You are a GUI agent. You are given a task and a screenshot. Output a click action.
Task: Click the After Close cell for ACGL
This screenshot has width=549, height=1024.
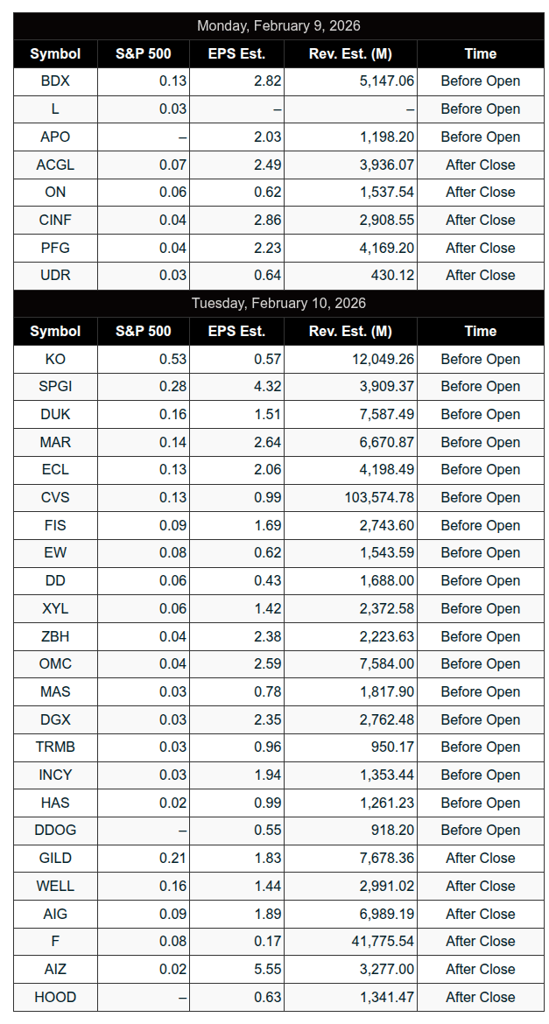pos(480,165)
